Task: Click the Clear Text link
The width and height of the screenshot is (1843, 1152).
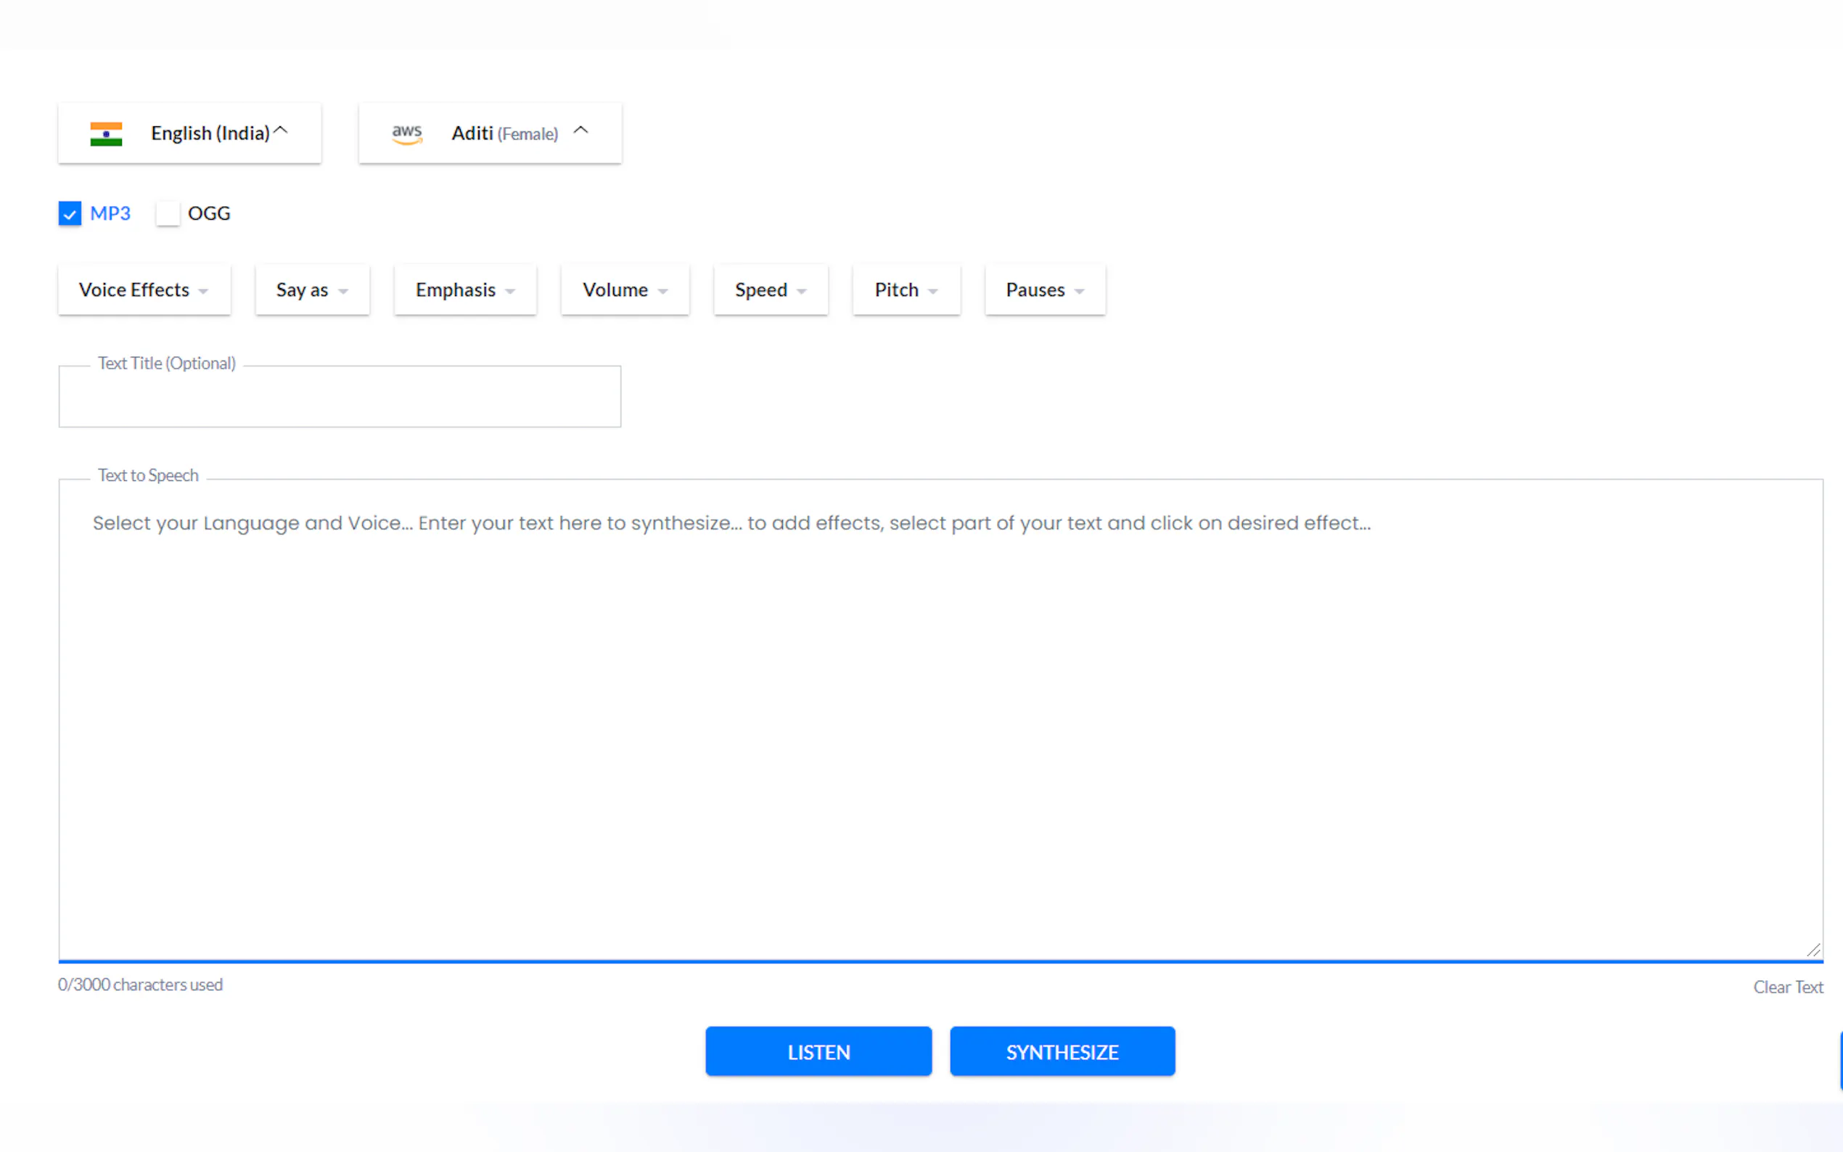Action: pyautogui.click(x=1787, y=987)
